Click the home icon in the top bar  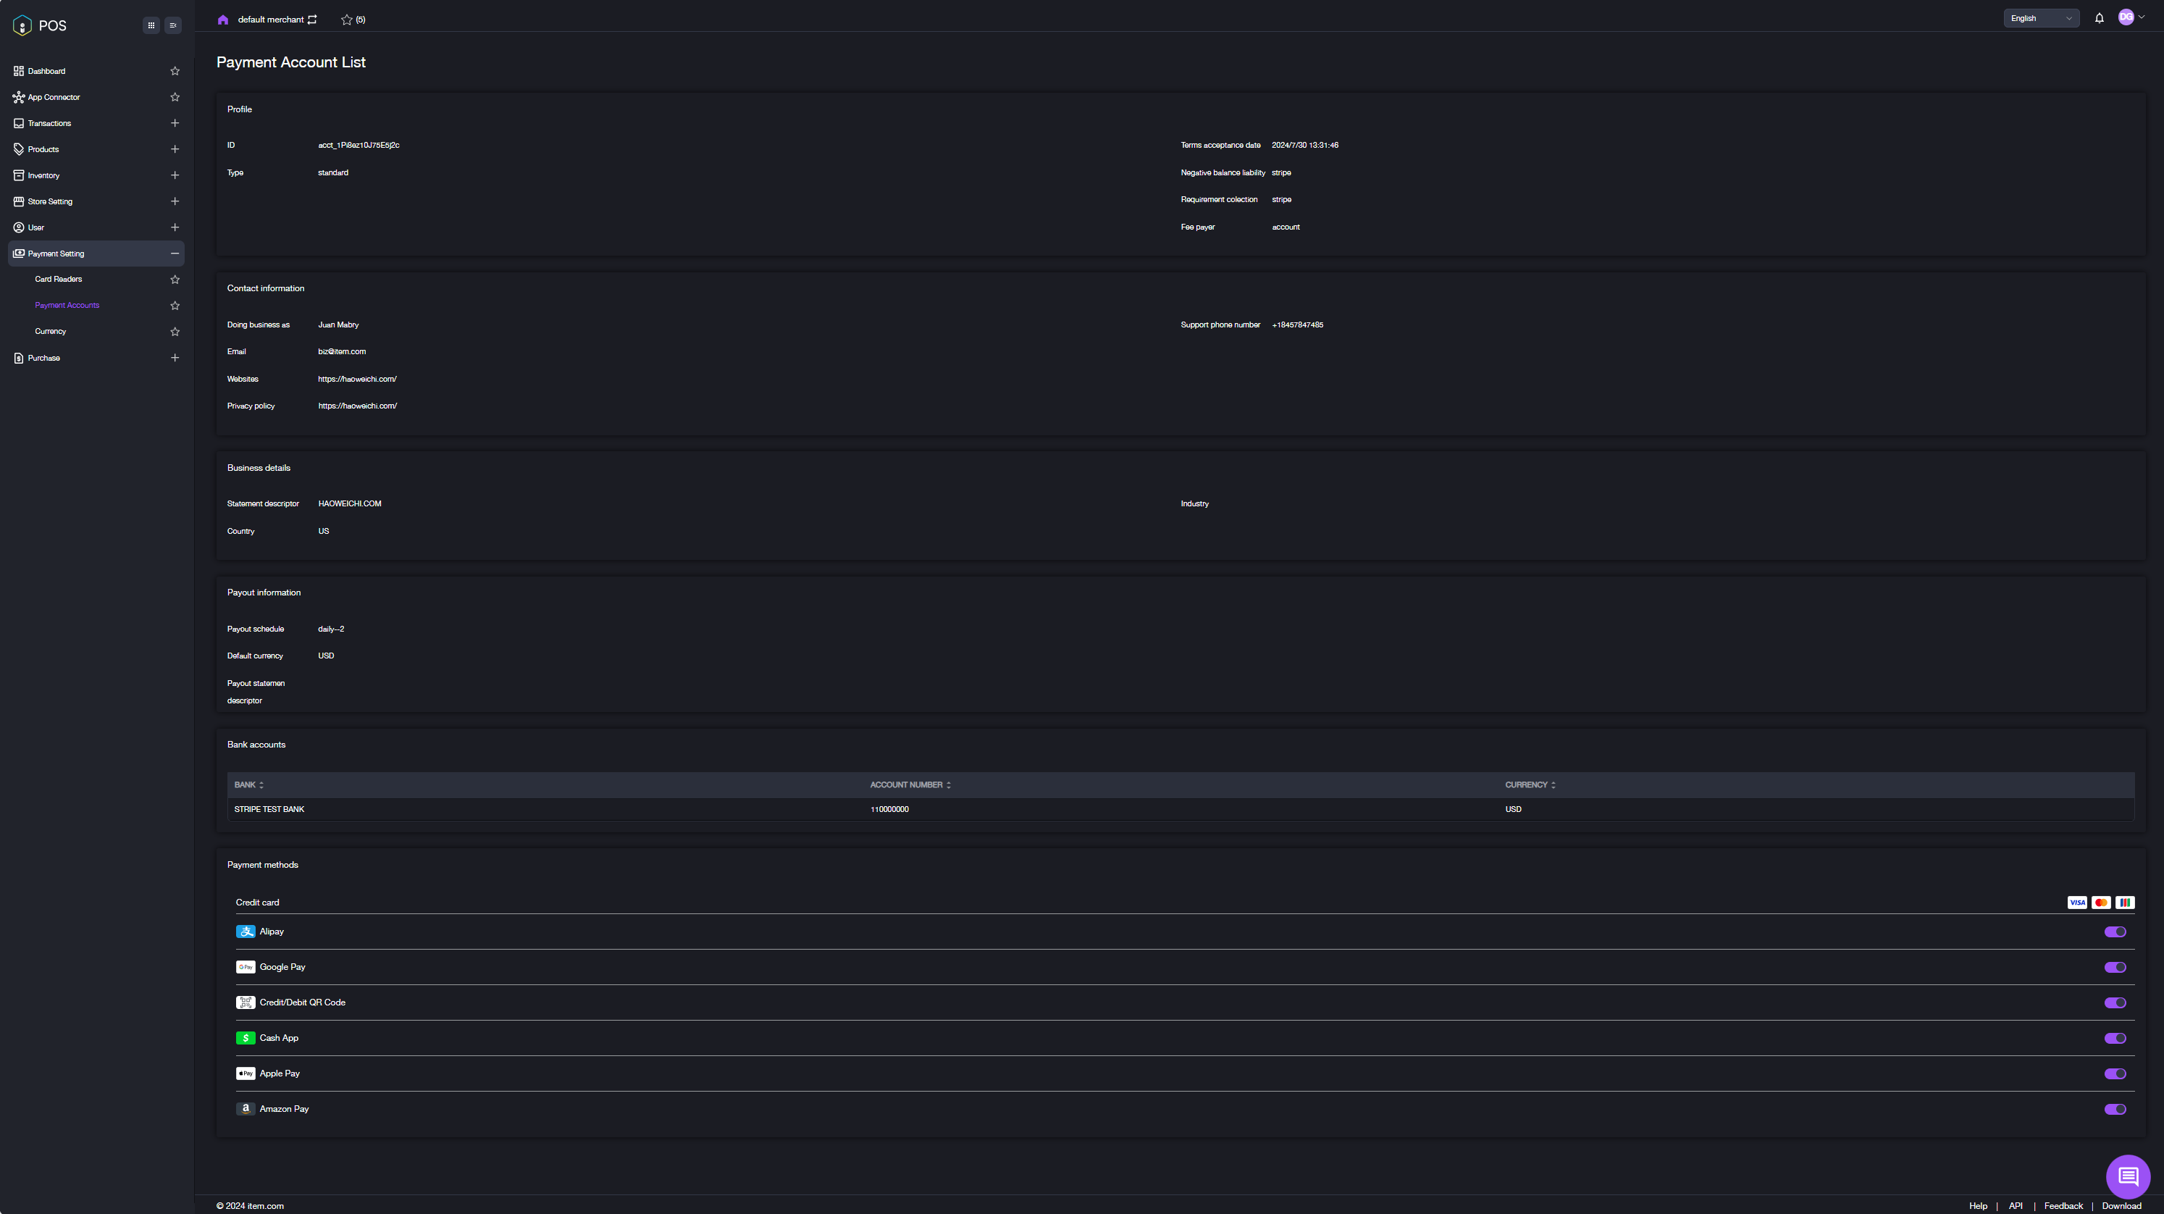click(x=222, y=20)
